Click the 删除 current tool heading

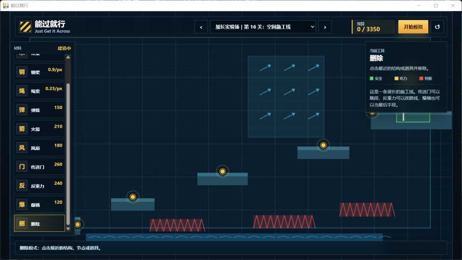(376, 58)
